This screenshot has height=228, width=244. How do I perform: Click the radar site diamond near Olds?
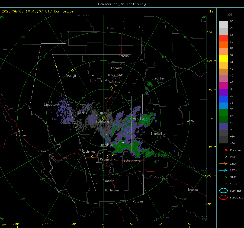(104, 118)
